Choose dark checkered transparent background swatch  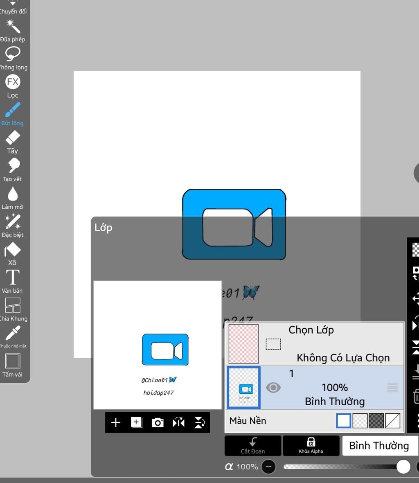pyautogui.click(x=376, y=421)
